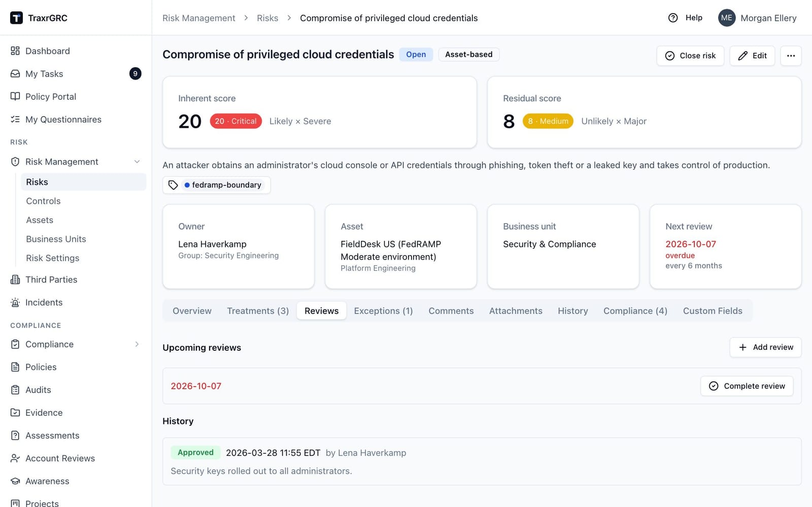Open Dashboard via its grid icon
The height and width of the screenshot is (507, 812).
click(x=15, y=51)
